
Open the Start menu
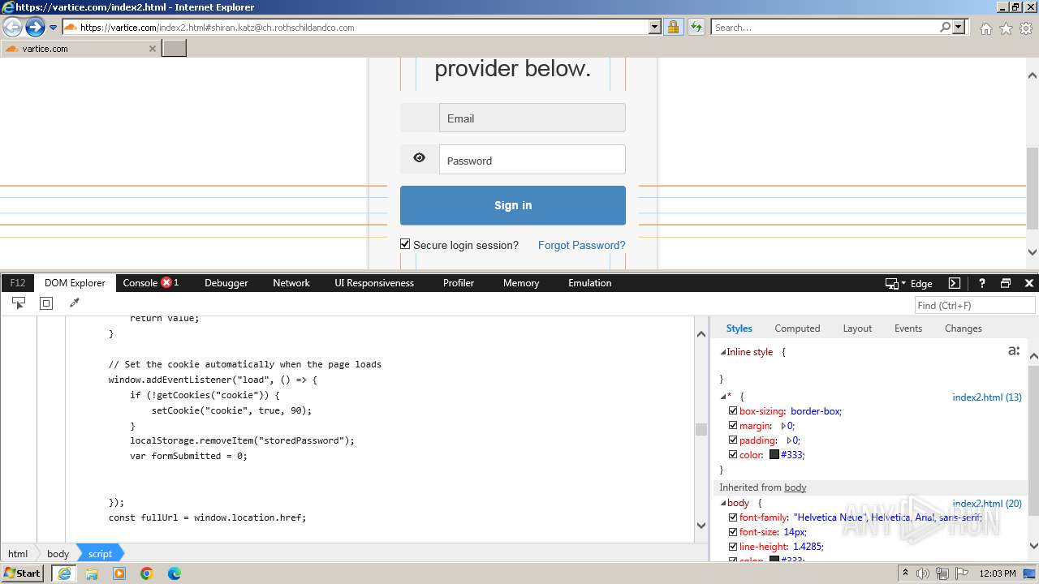23,573
